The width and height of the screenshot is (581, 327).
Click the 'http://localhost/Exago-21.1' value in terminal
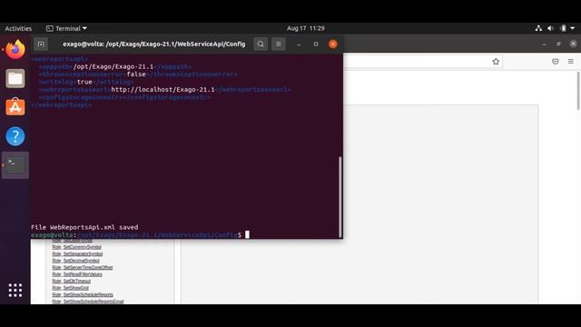pos(162,90)
